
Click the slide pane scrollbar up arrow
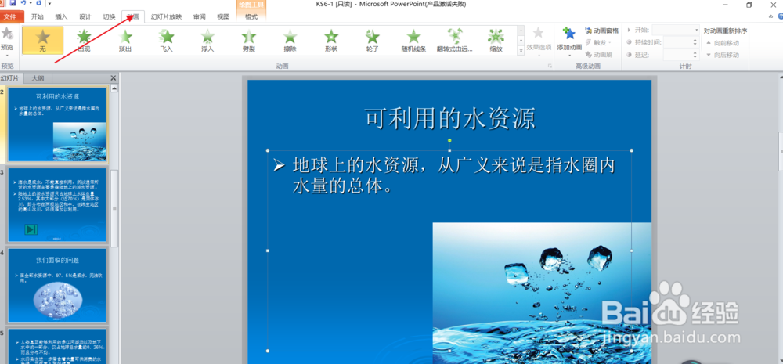[x=114, y=88]
